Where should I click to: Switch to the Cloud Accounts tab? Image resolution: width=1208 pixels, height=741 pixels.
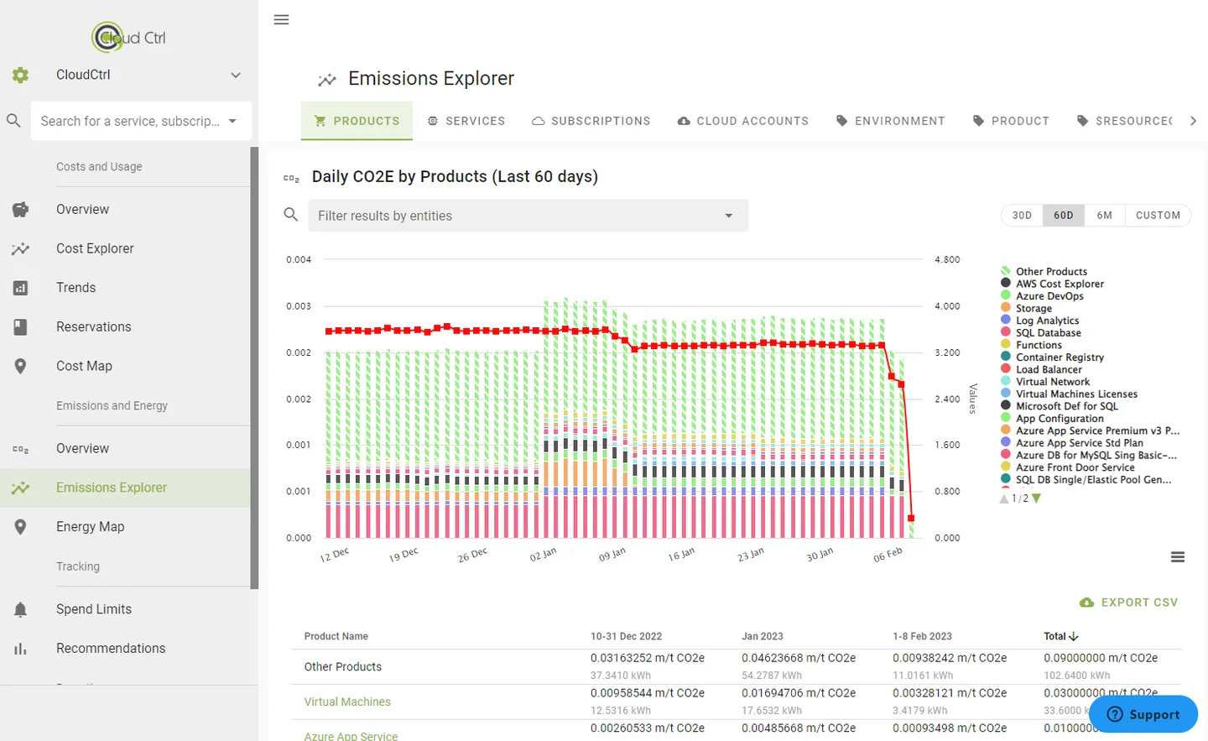coord(743,121)
